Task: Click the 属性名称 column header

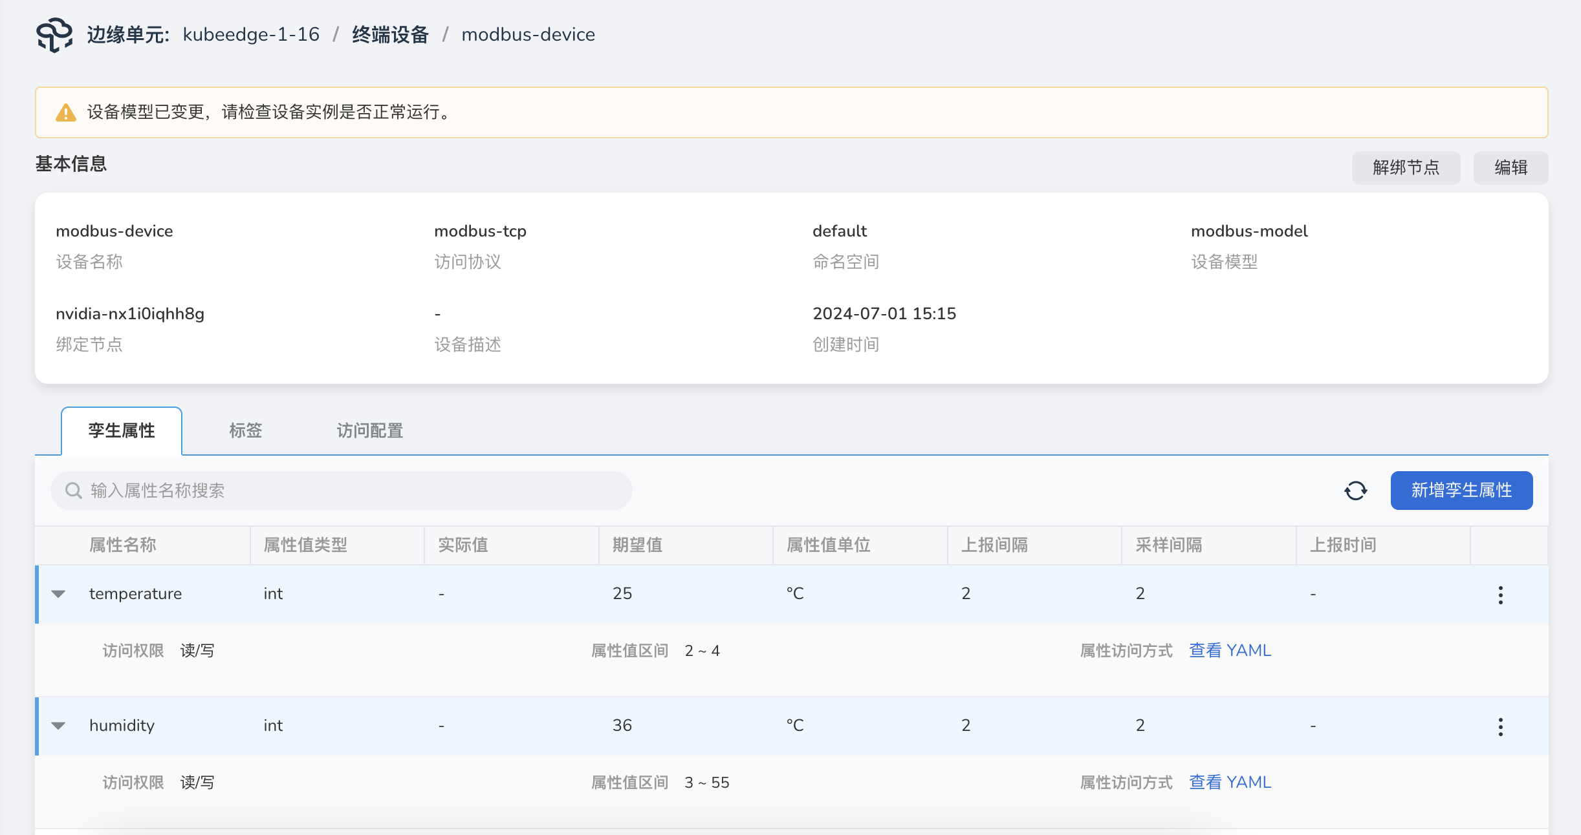Action: click(x=123, y=545)
